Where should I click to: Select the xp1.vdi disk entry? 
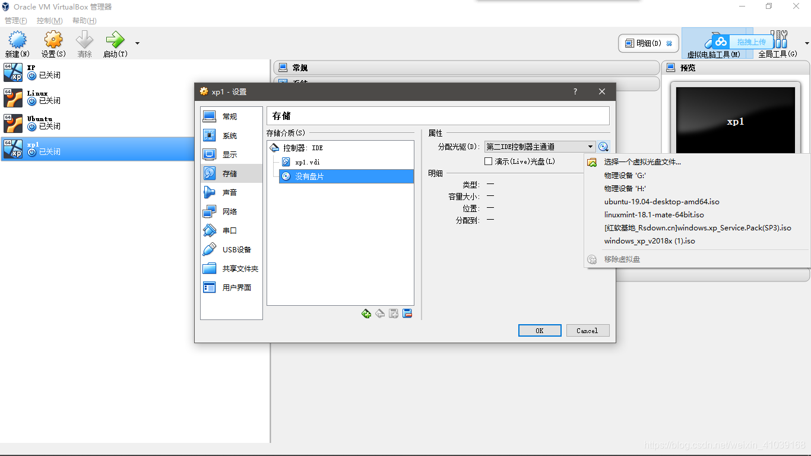tap(347, 161)
